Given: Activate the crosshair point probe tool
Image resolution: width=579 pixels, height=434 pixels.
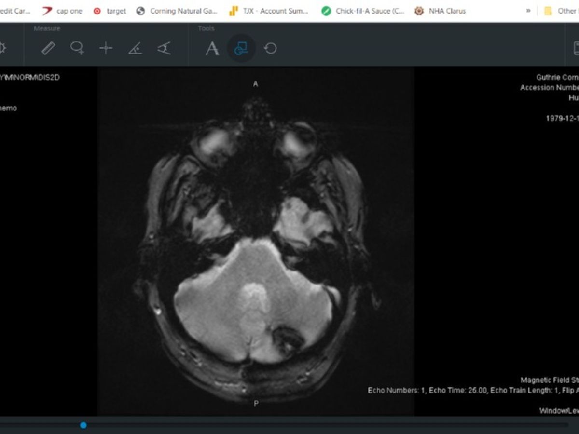Looking at the screenshot, I should coord(106,48).
